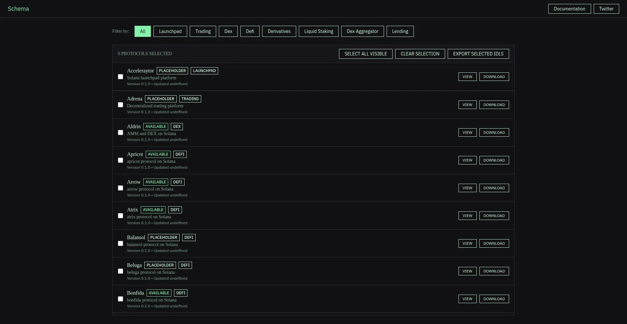This screenshot has height=324, width=627.
Task: Select the Liquid Staking filter
Action: [318, 31]
